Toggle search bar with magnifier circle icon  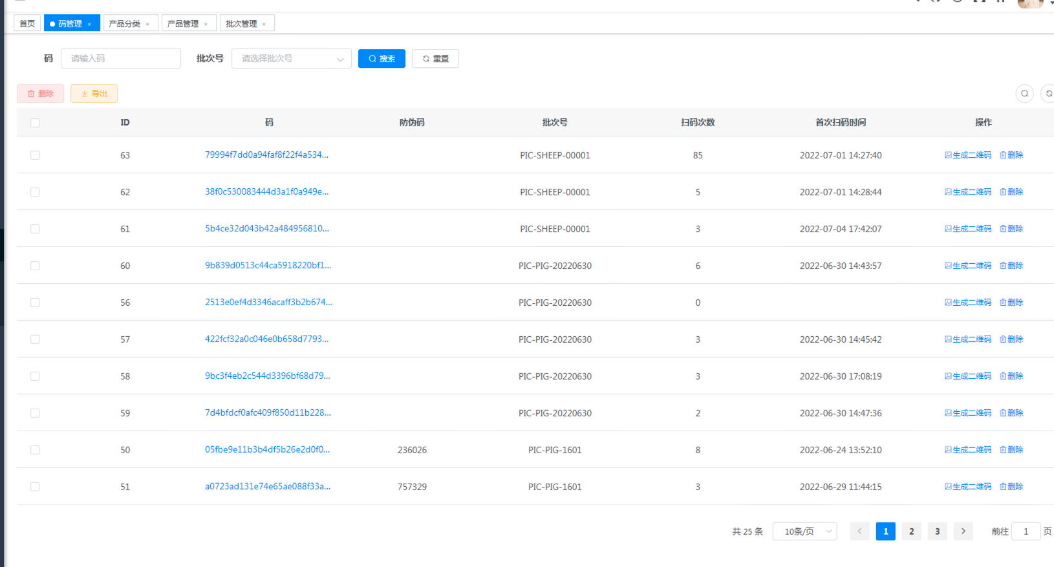tap(1024, 94)
